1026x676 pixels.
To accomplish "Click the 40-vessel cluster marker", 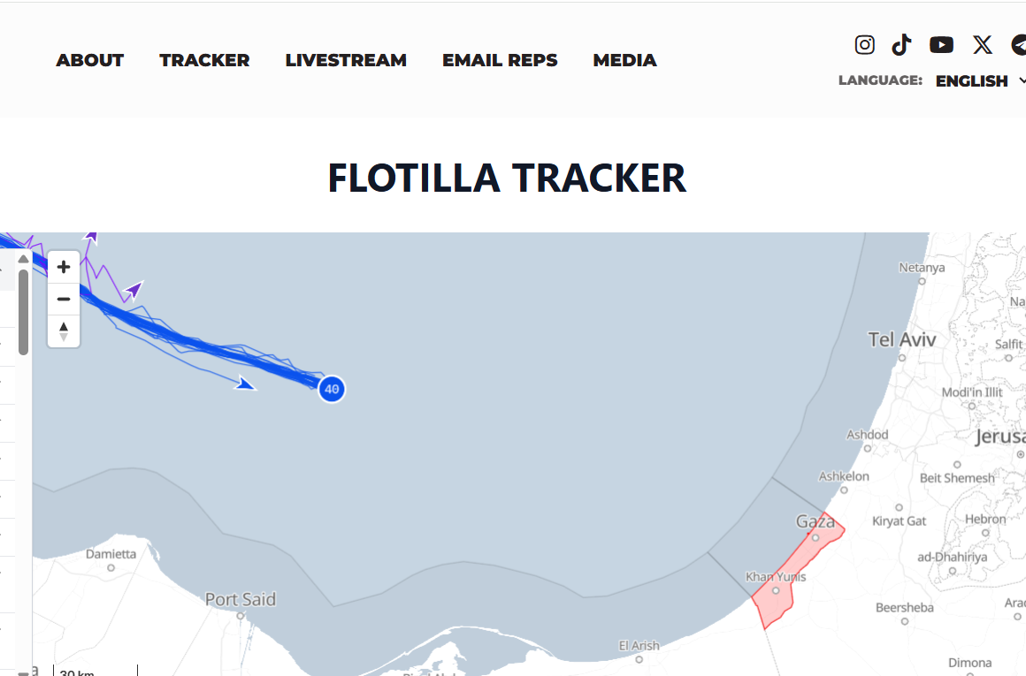I will coord(332,389).
